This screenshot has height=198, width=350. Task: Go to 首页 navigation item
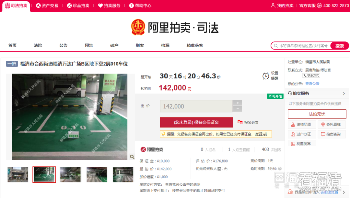[x=13, y=45]
